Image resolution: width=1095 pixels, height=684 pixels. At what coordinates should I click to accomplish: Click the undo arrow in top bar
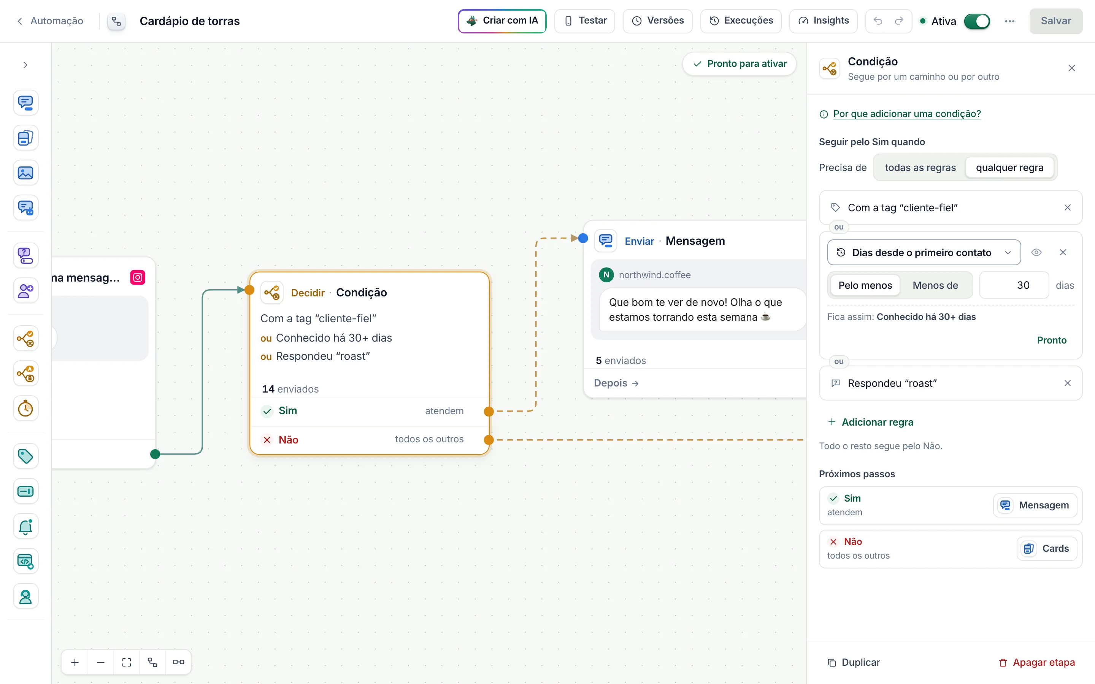[x=878, y=21]
